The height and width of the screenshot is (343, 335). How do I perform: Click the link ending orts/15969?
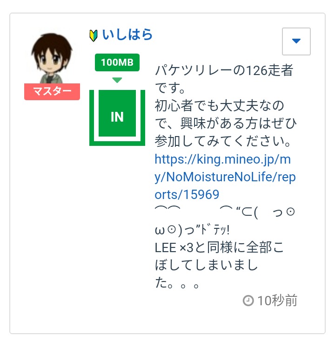pos(187,194)
